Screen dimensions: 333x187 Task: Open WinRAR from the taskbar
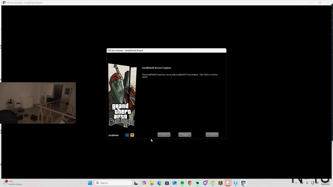[220, 183]
